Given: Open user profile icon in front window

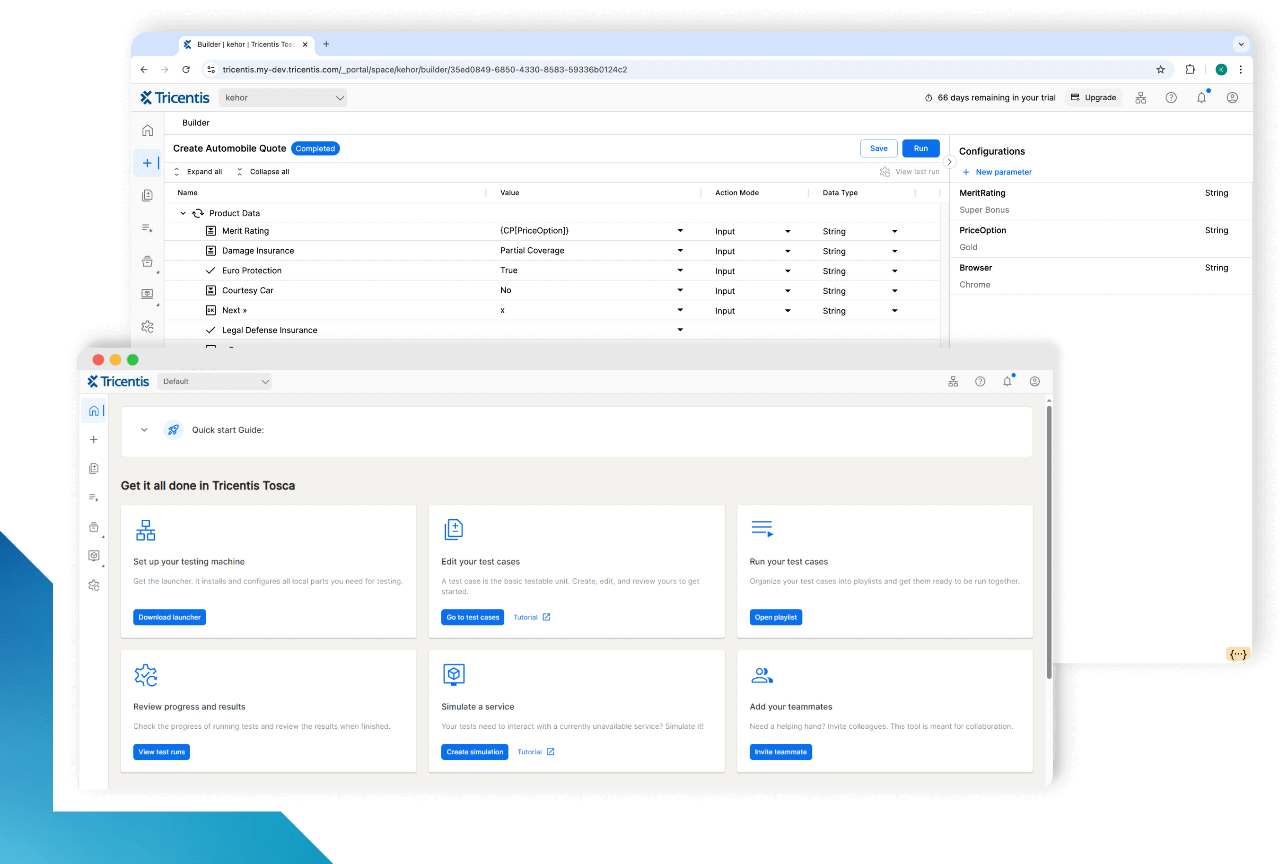Looking at the screenshot, I should click(1034, 381).
